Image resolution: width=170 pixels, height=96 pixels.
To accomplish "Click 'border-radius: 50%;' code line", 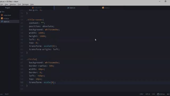I will (41, 66).
